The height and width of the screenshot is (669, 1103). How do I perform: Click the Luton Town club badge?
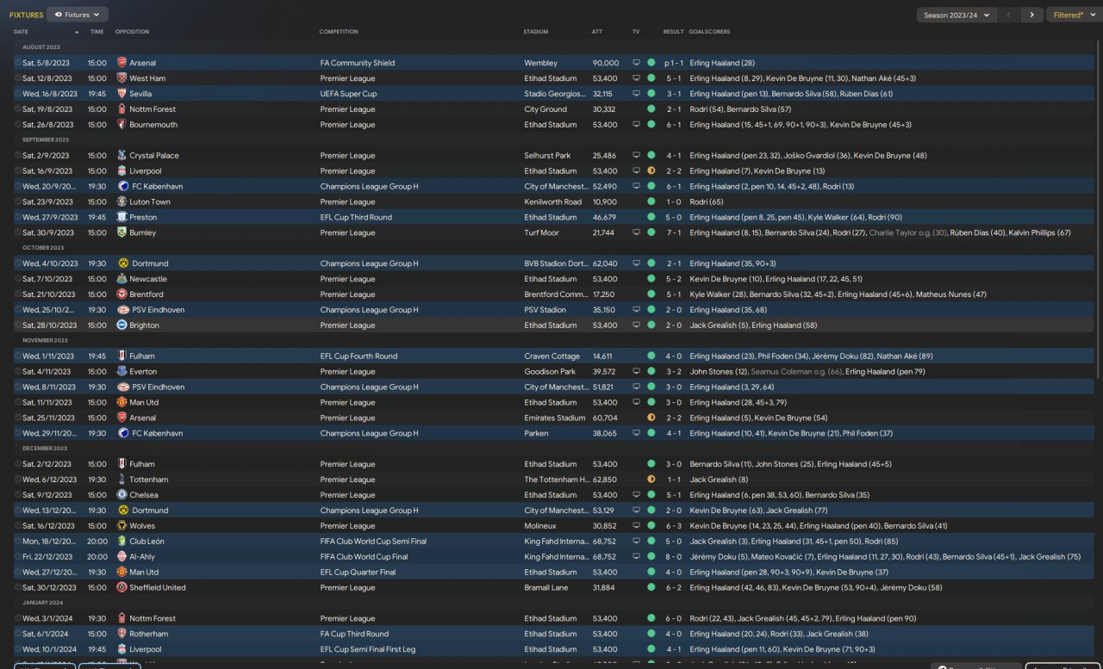tap(122, 202)
